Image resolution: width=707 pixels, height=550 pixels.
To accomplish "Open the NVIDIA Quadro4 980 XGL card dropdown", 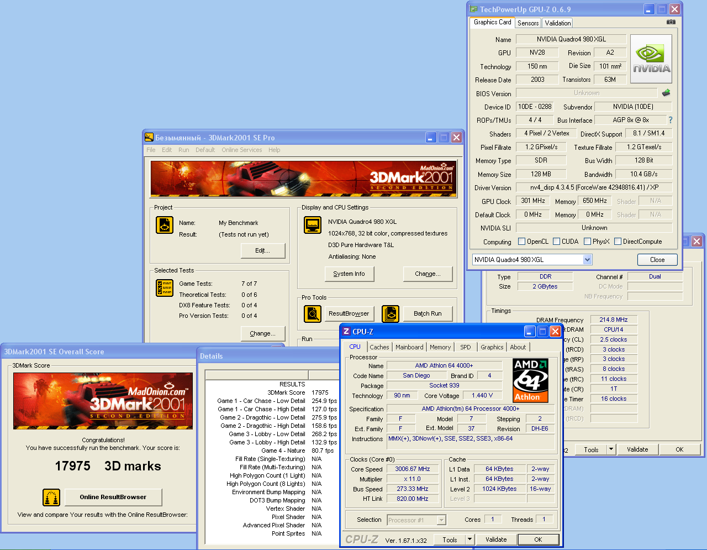I will point(587,260).
